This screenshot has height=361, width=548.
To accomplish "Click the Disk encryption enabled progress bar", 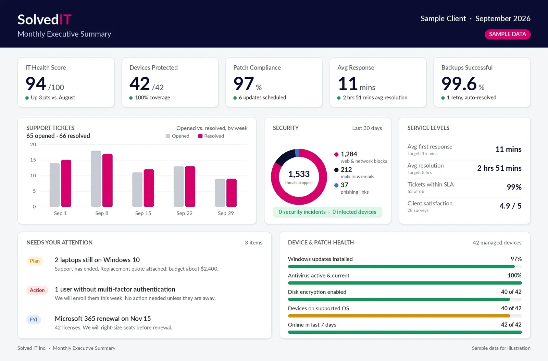I will point(405,299).
